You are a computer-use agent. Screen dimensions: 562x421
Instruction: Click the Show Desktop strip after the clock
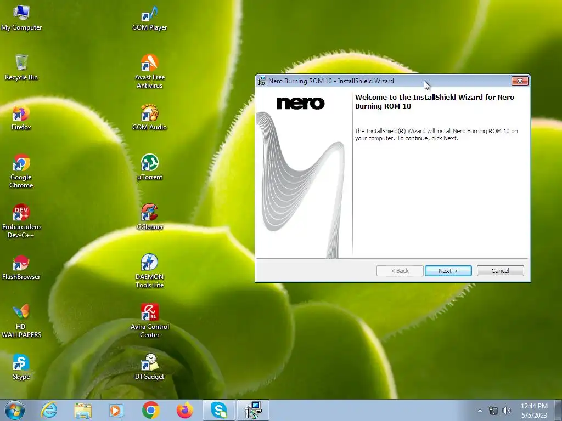tap(558, 411)
